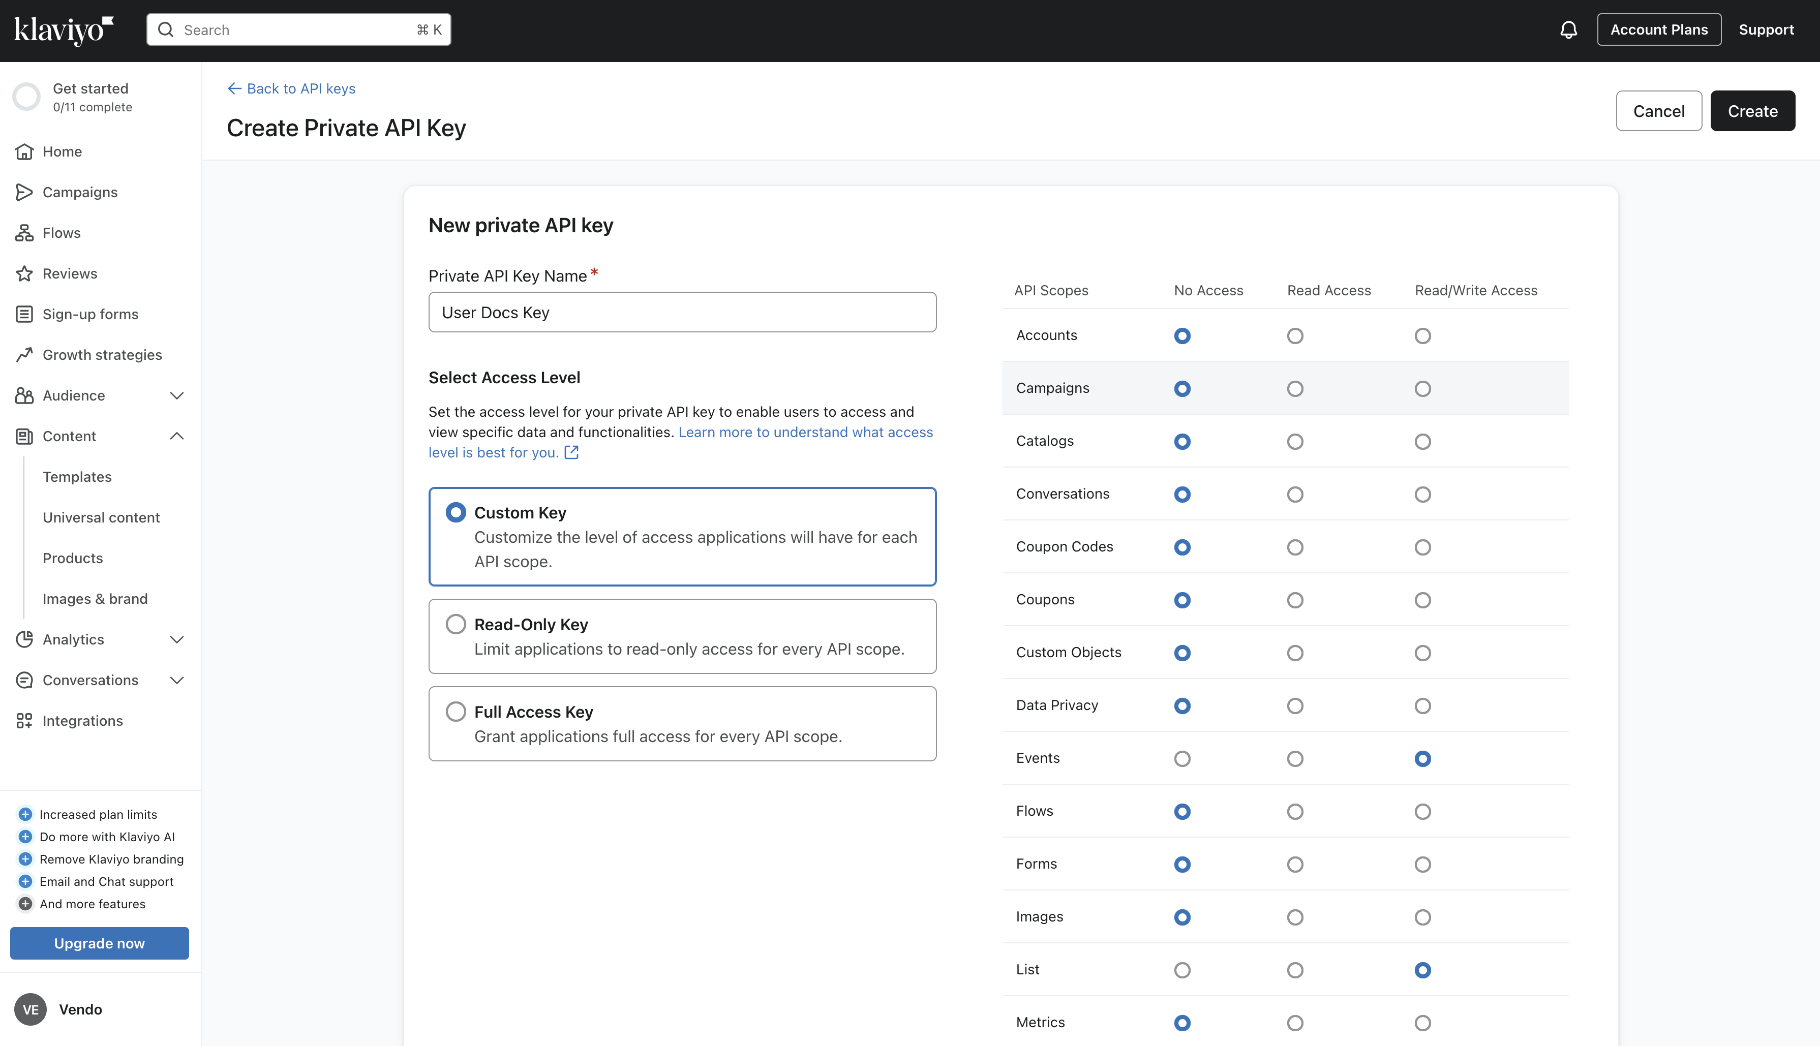Screen dimensions: 1820x1046
Task: Click the top search box
Action: click(299, 29)
